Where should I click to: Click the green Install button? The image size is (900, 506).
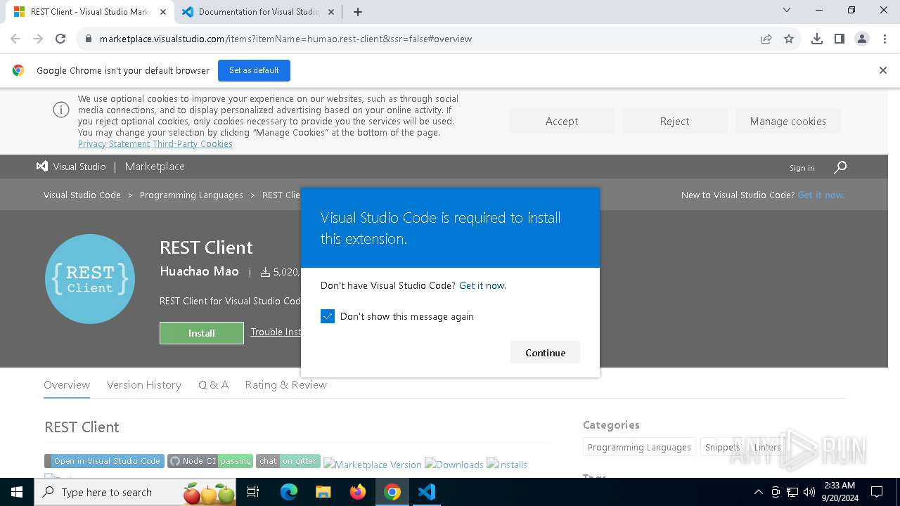tap(202, 333)
